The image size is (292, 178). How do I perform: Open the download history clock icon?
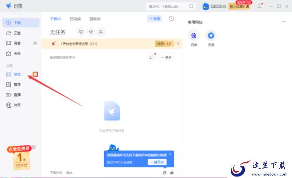(171, 19)
